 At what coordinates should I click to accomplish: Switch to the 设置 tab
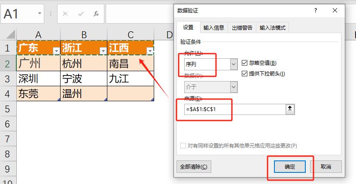coord(188,27)
